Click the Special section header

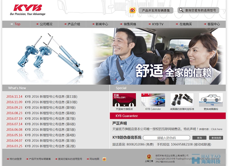point(168,88)
